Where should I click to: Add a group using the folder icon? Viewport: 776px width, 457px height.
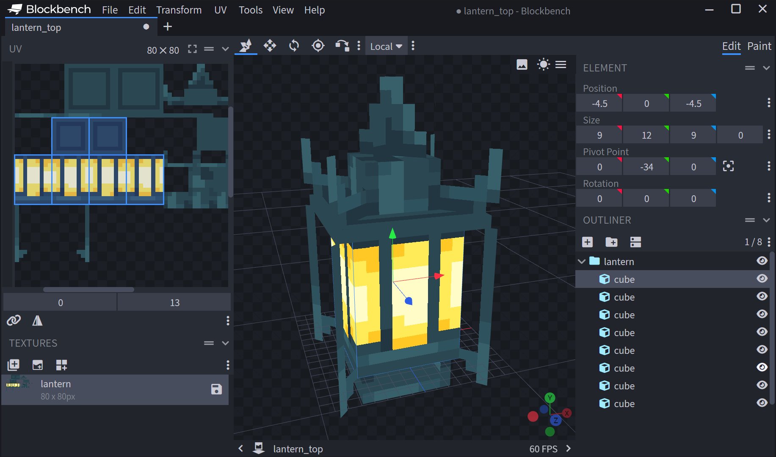tap(612, 242)
